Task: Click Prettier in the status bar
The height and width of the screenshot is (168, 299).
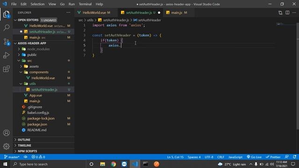Action: coord(273,157)
